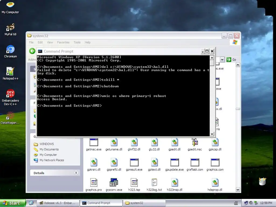The image size is (276, 207).
Task: Select getmac.exe file icon
Action: click(94, 145)
